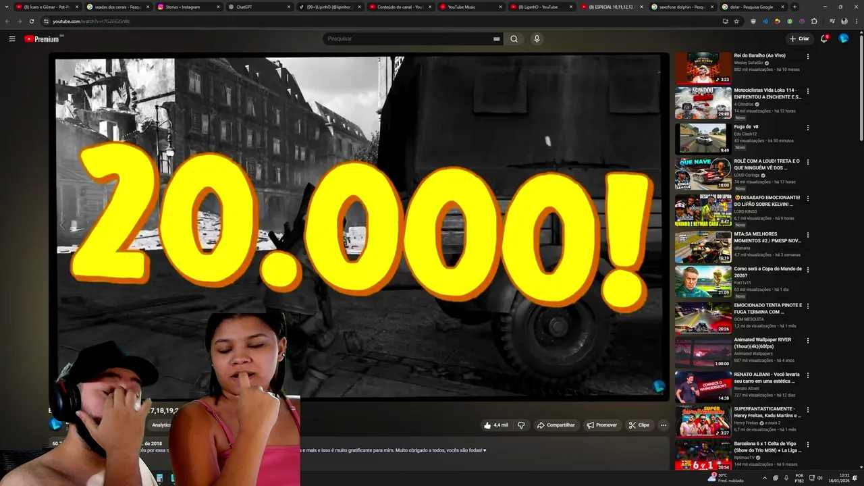Open options menu for Copa do Mundo video
864x486 pixels.
(808, 269)
